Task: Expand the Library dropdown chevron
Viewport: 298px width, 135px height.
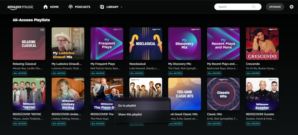Action: click(x=122, y=7)
